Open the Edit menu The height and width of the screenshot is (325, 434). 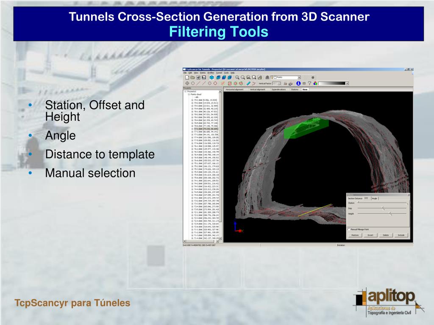190,73
